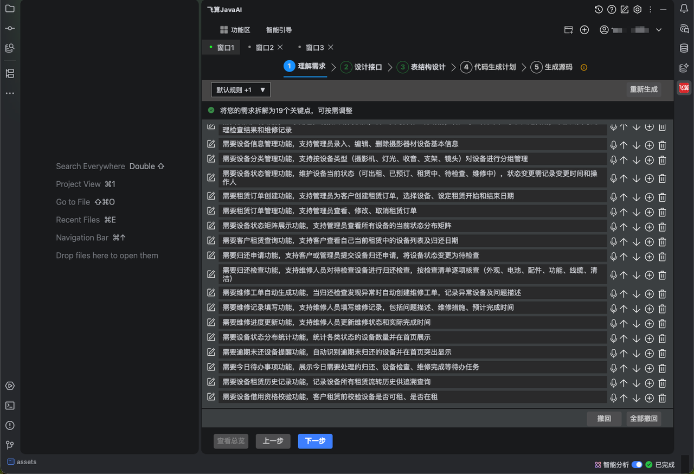The height and width of the screenshot is (474, 694).
Task: Click the 查看总览 button
Action: [231, 441]
